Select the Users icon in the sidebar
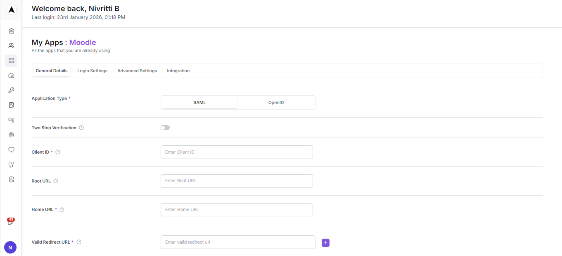Image resolution: width=562 pixels, height=256 pixels. click(11, 45)
